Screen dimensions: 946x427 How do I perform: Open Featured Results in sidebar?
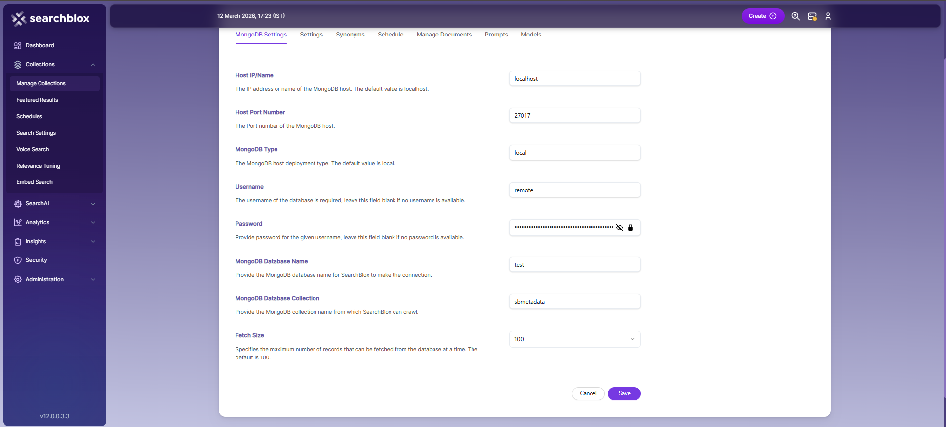37,100
